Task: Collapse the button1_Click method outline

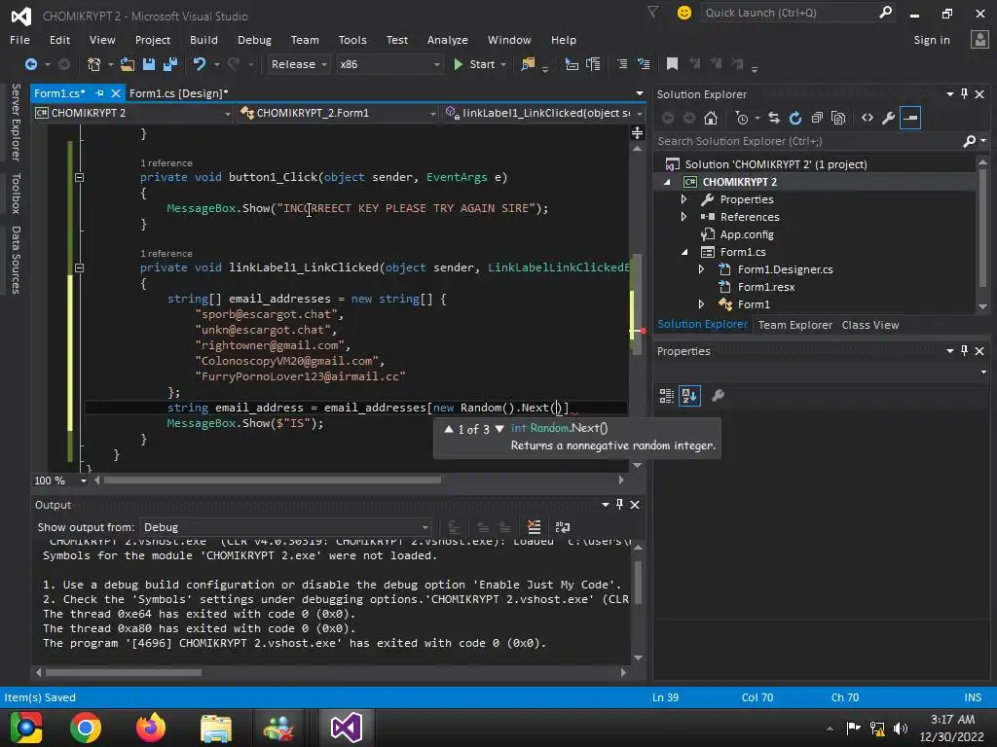Action: 80,178
